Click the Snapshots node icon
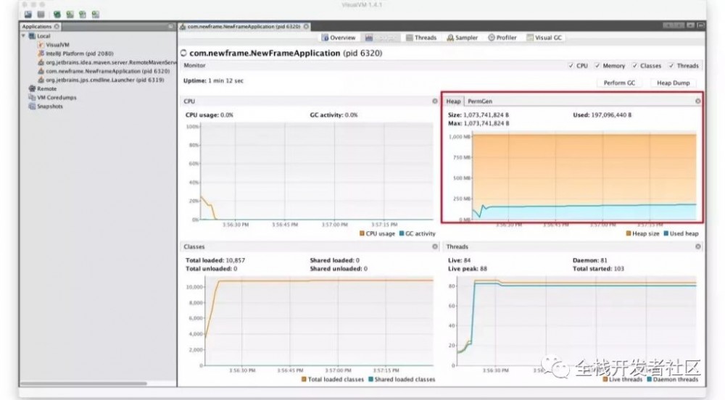Viewport: 725px width, 400px height. pos(32,107)
